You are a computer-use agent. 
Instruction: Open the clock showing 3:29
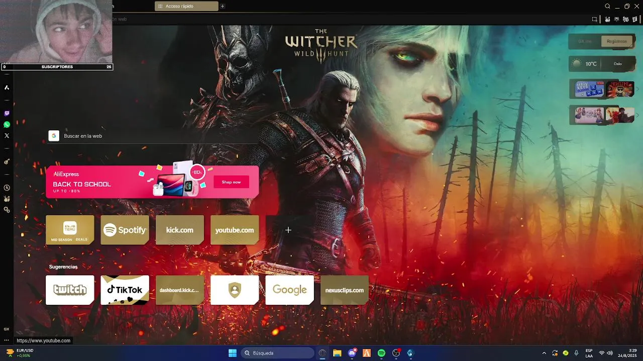click(x=628, y=353)
